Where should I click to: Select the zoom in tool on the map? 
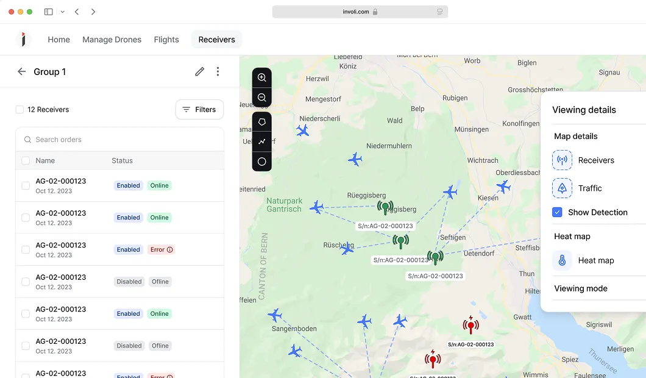262,77
